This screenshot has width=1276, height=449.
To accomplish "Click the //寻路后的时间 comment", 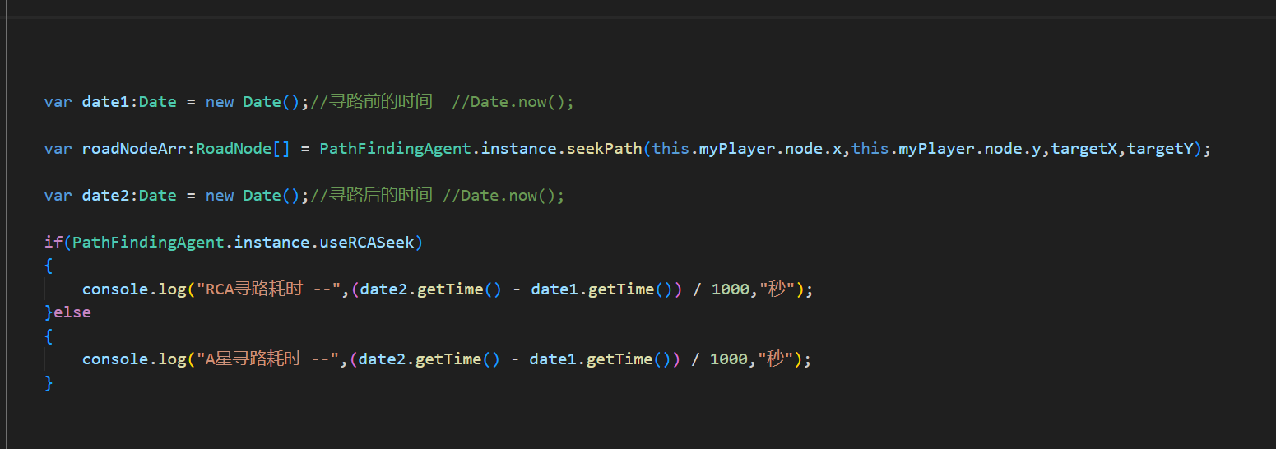I will [x=371, y=196].
